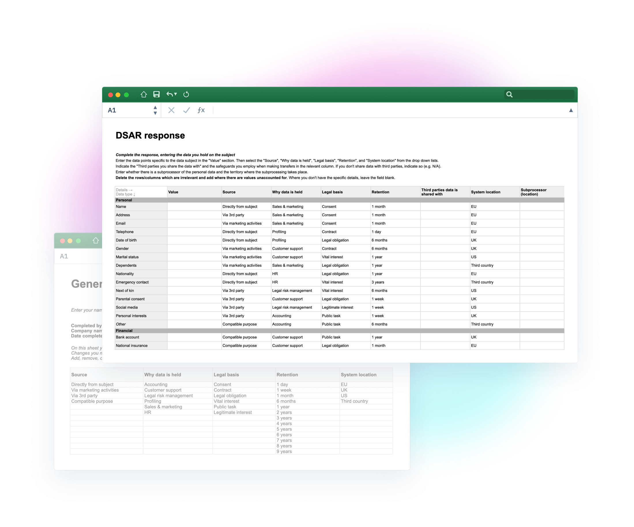This screenshot has height=527, width=634.
Task: Select the DSAR response title cell
Action: point(150,136)
